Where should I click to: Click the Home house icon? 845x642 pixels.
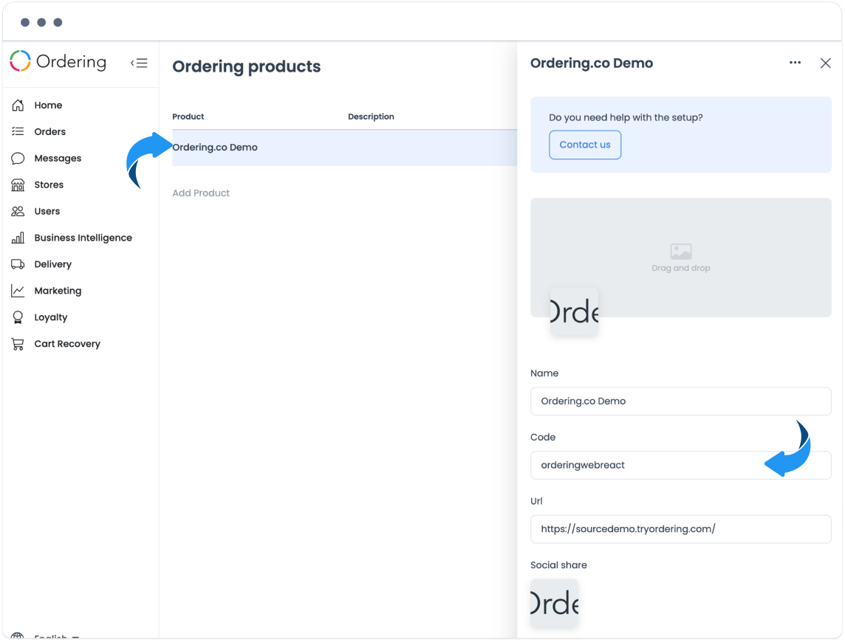point(18,105)
